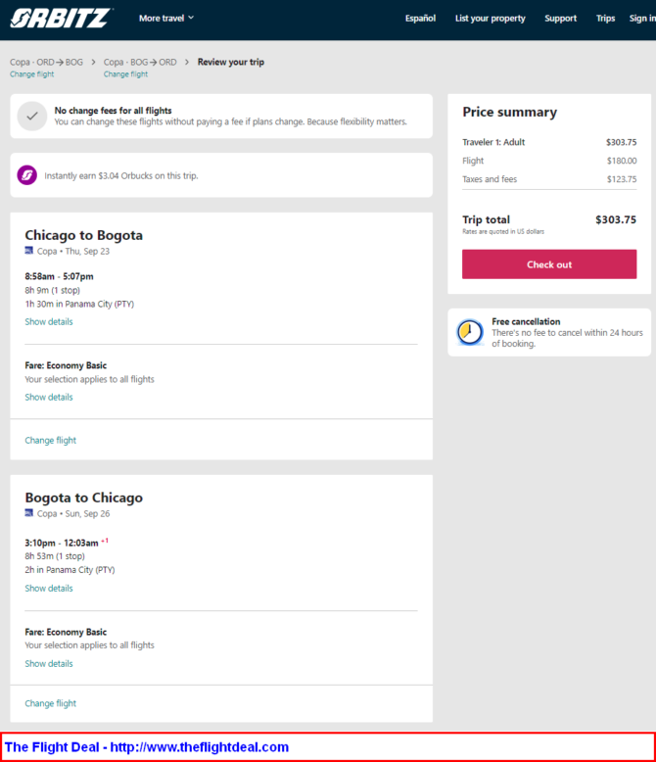
Task: Open the Support menu item
Action: tap(560, 19)
